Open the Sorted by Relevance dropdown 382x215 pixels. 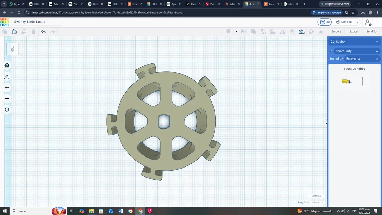coord(362,58)
